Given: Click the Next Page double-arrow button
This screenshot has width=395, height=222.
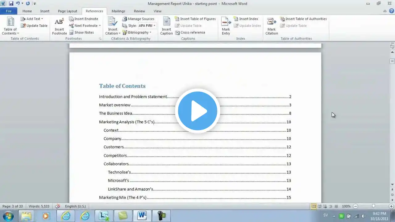Looking at the screenshot, I should (x=392, y=200).
